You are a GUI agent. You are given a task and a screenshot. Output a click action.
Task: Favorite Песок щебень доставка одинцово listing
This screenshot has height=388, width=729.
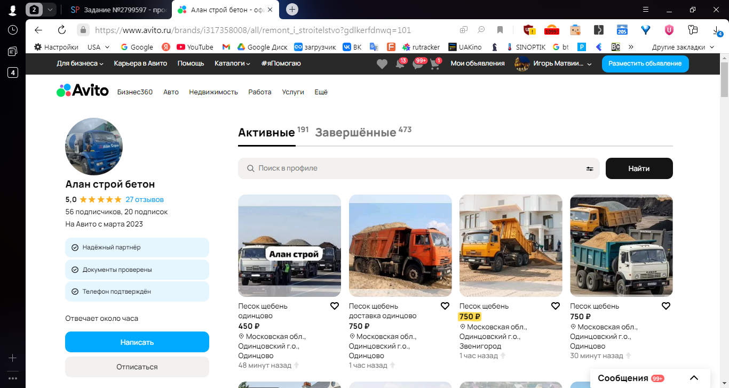(x=445, y=306)
